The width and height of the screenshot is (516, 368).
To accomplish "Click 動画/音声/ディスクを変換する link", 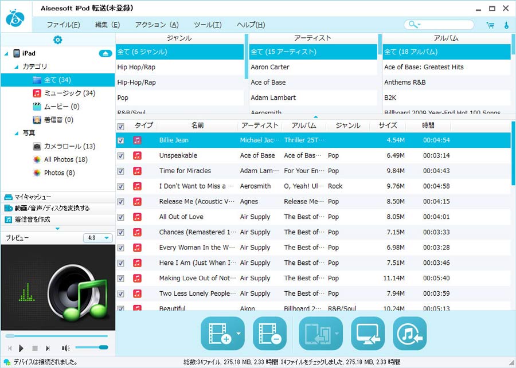I will (x=52, y=208).
